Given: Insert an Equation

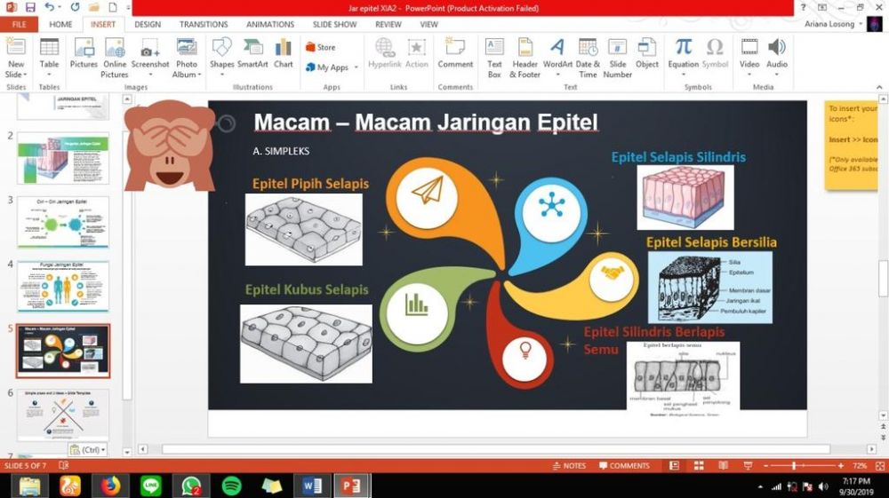Looking at the screenshot, I should 683,58.
